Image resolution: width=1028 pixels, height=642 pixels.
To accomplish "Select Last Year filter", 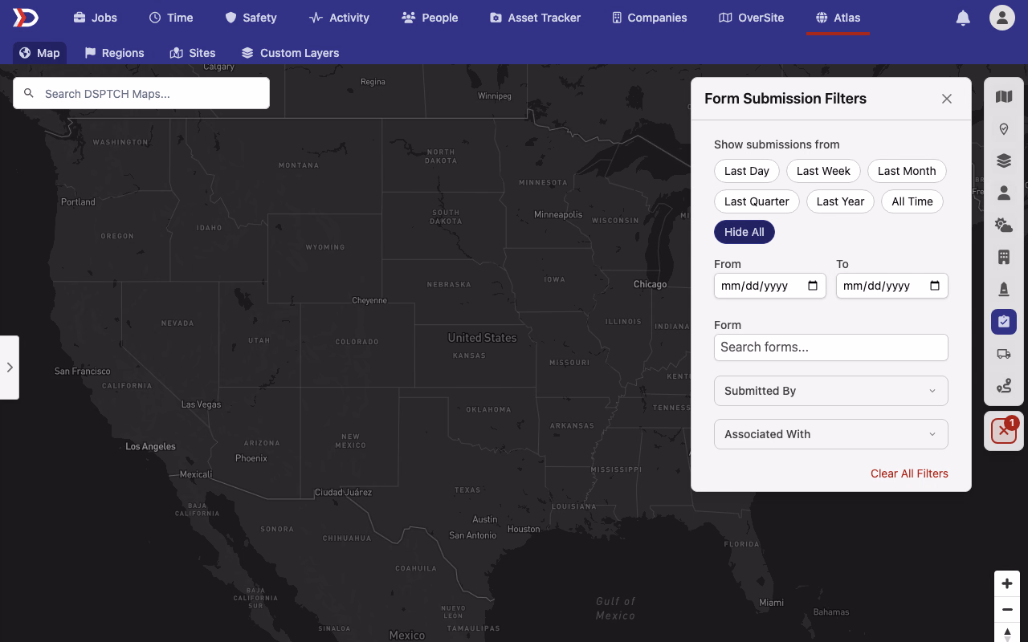I will [x=840, y=201].
